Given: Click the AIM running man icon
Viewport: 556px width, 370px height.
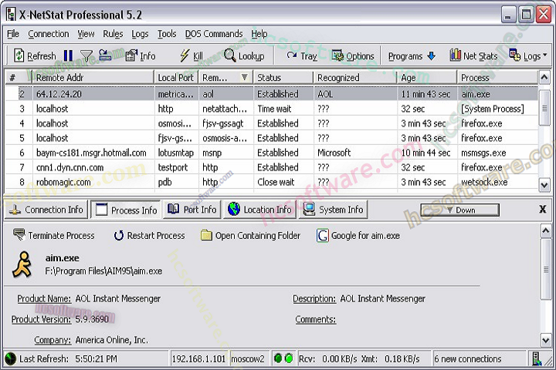Looking at the screenshot, I should pyautogui.click(x=22, y=264).
